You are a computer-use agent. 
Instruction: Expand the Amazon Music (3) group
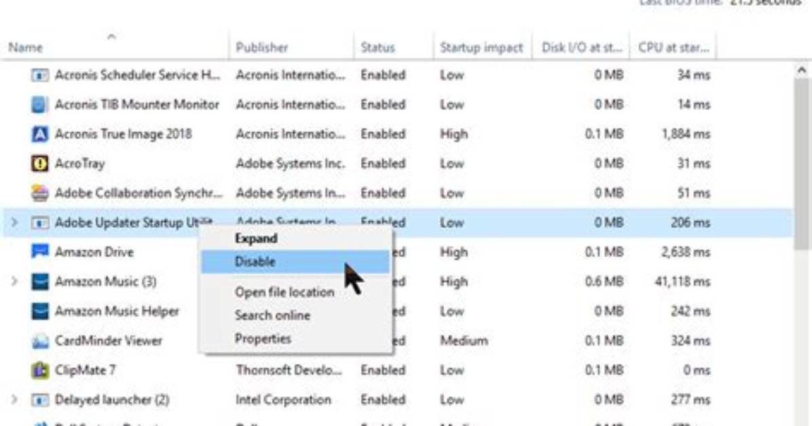(x=14, y=282)
